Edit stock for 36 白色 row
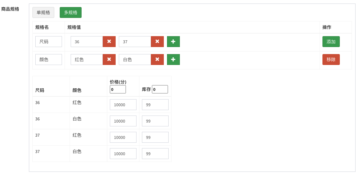The height and width of the screenshot is (176, 361). point(155,121)
